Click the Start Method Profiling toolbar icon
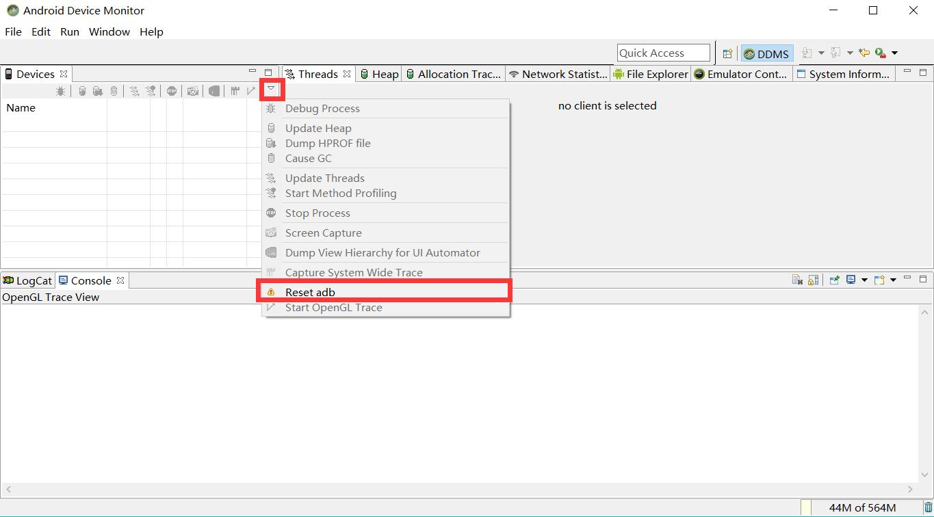This screenshot has height=517, width=934. [151, 91]
